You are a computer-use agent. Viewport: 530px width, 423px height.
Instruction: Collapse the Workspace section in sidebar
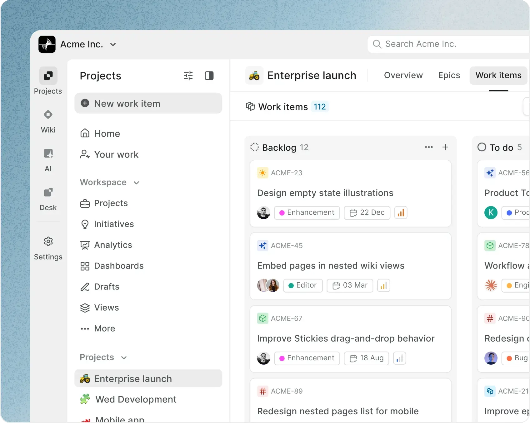(x=136, y=183)
